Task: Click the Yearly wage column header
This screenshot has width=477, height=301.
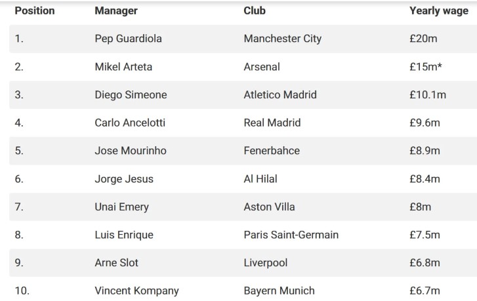Action: tap(438, 10)
